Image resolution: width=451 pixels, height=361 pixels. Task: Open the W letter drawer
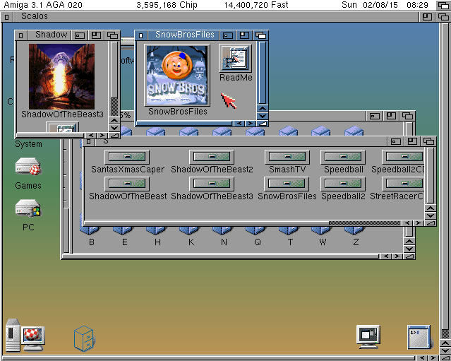click(322, 230)
